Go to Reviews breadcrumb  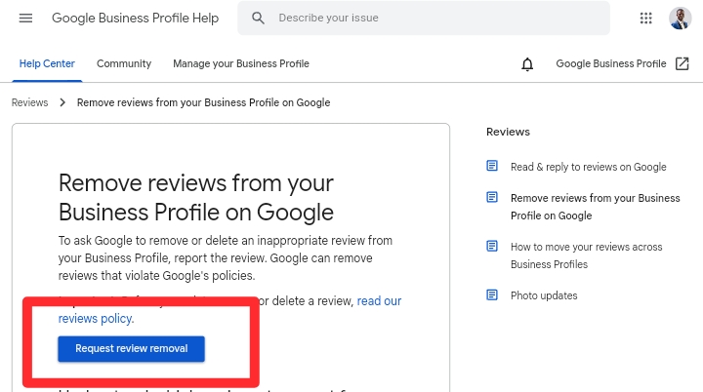(x=29, y=102)
